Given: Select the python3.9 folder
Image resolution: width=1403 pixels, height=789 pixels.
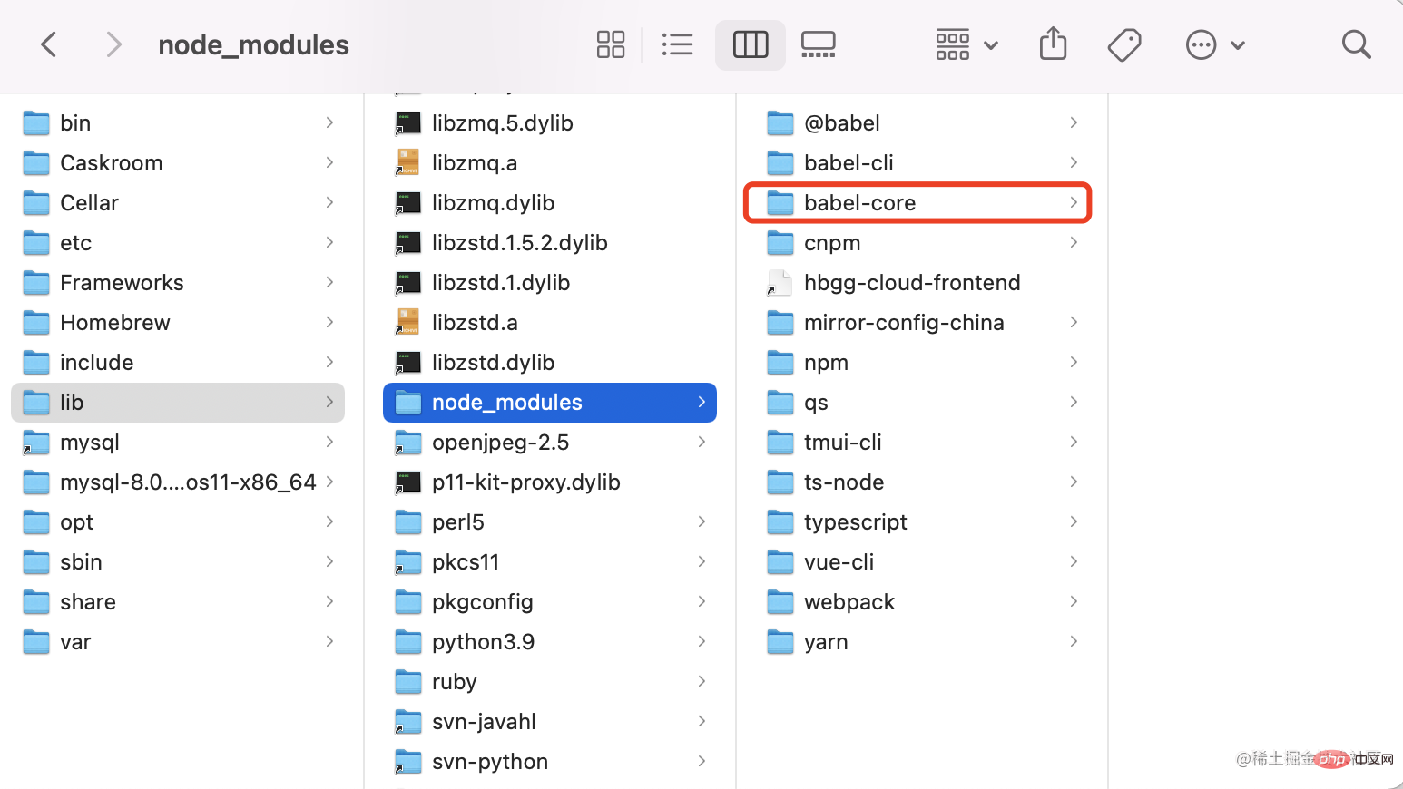Looking at the screenshot, I should click(x=550, y=641).
